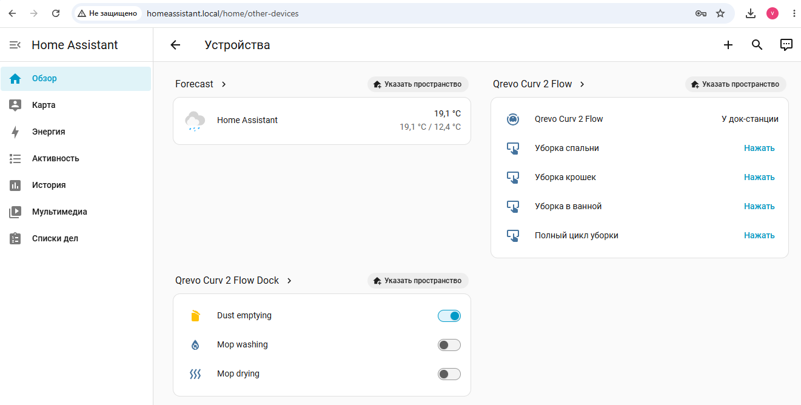801x405 pixels.
Task: Collapse the Home Assistant sidebar menu icon
Action: coord(15,45)
